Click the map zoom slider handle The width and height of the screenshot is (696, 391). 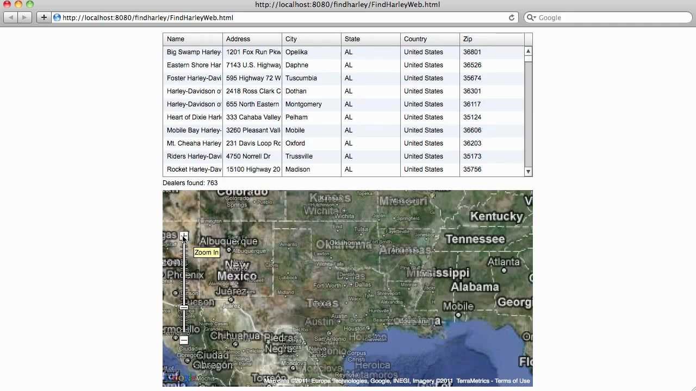click(x=184, y=308)
